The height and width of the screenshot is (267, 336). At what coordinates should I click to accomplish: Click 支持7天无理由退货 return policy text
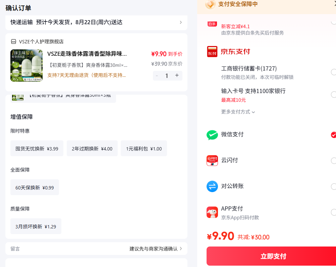tap(87, 75)
